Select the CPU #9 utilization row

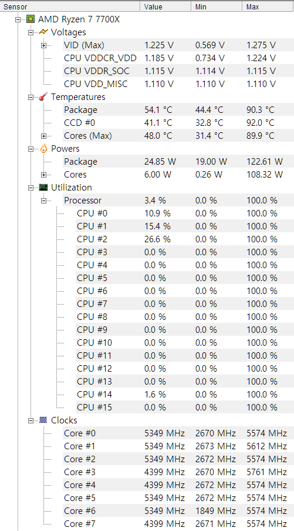184,330
